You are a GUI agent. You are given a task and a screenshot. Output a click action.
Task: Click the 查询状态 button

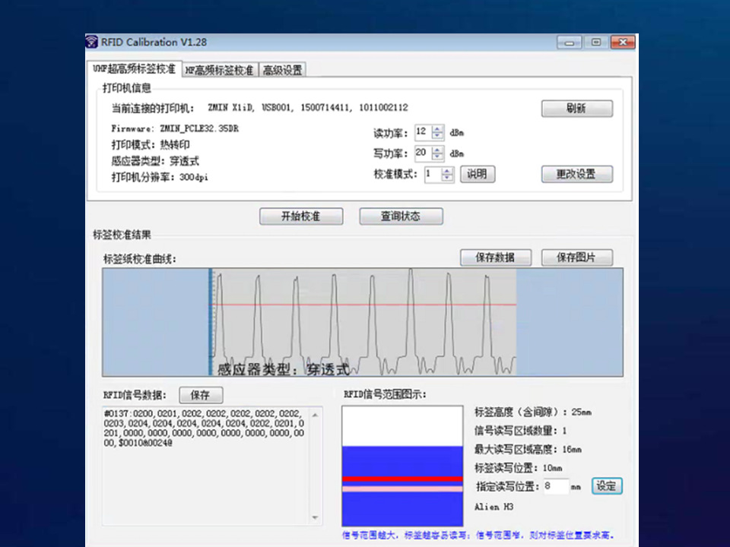coord(401,217)
